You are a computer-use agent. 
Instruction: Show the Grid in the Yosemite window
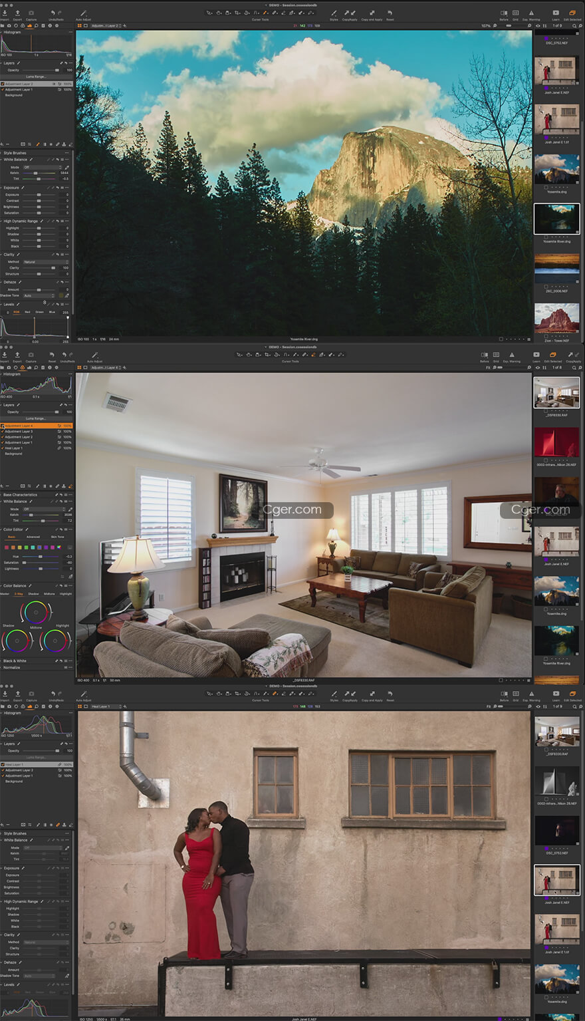coord(515,13)
